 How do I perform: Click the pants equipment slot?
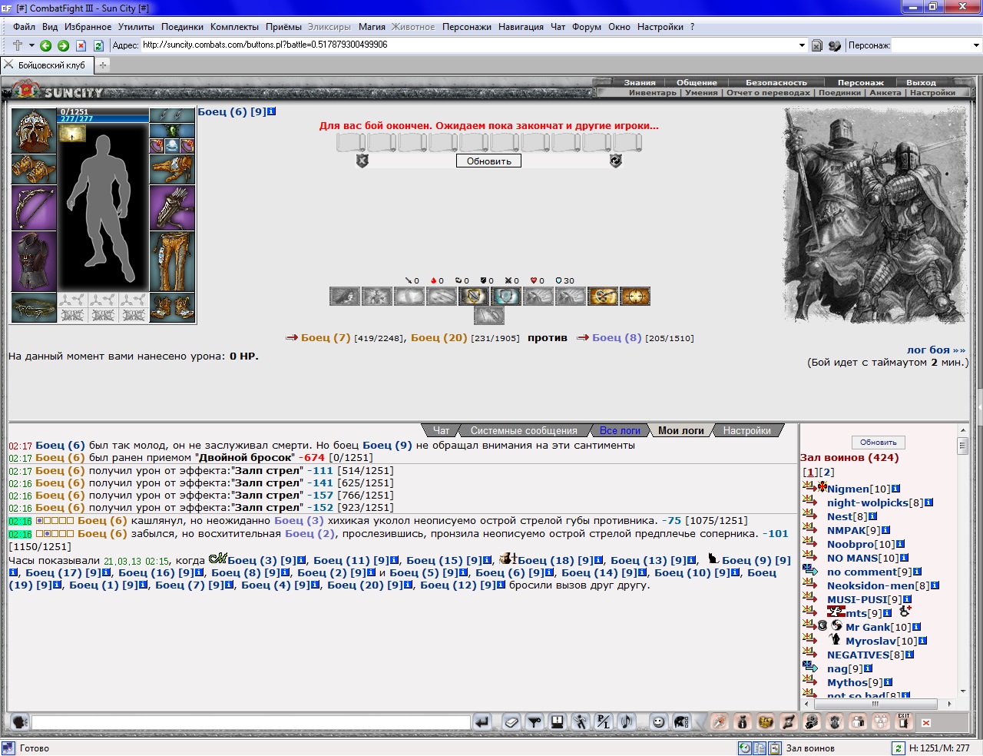[172, 261]
